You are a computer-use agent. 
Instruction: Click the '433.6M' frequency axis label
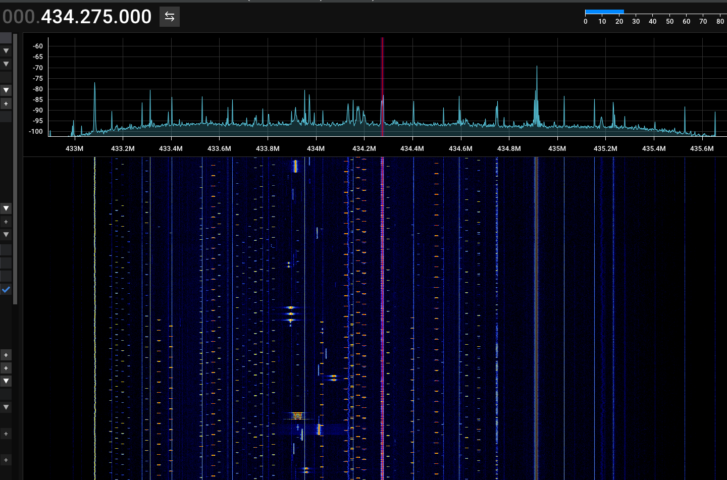[x=219, y=148]
